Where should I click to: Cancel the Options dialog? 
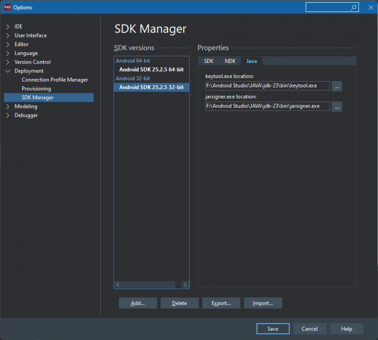point(310,329)
